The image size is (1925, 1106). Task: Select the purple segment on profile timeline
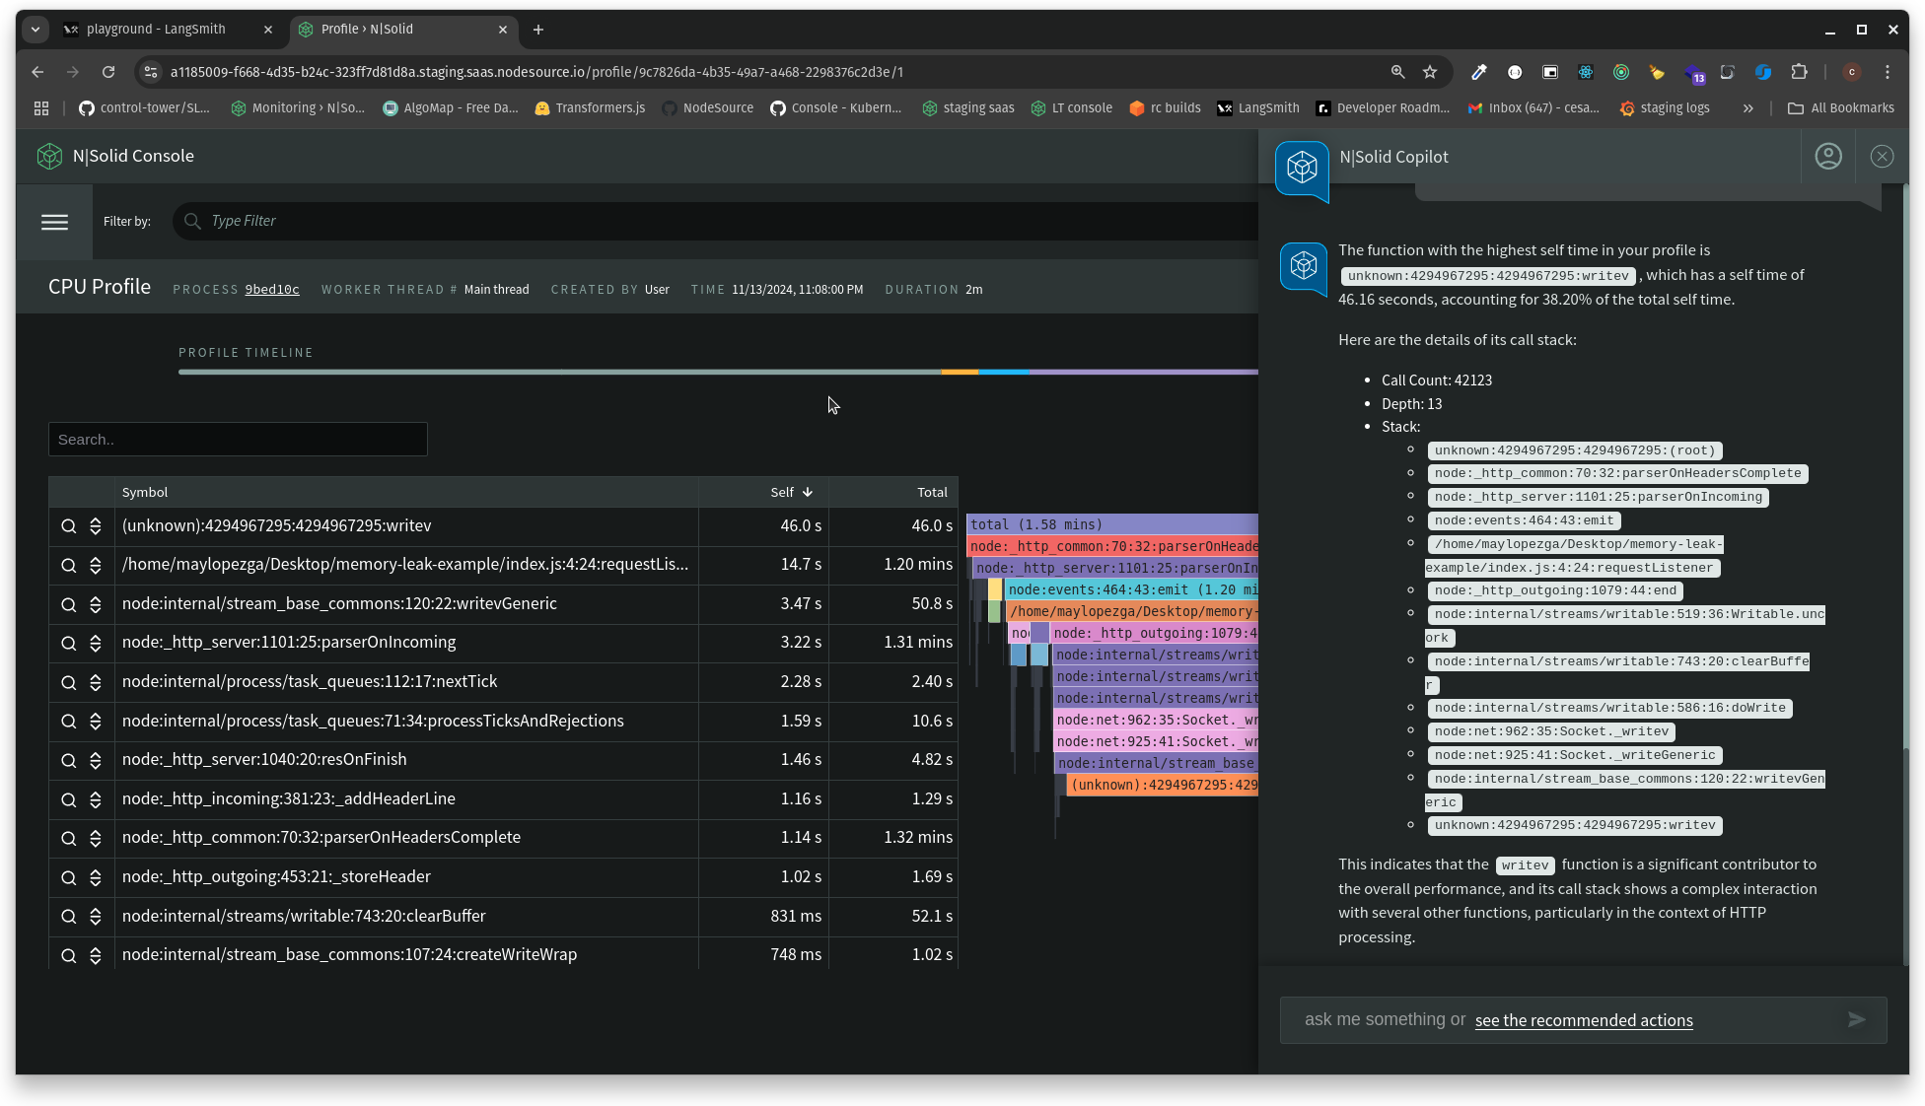[1144, 373]
